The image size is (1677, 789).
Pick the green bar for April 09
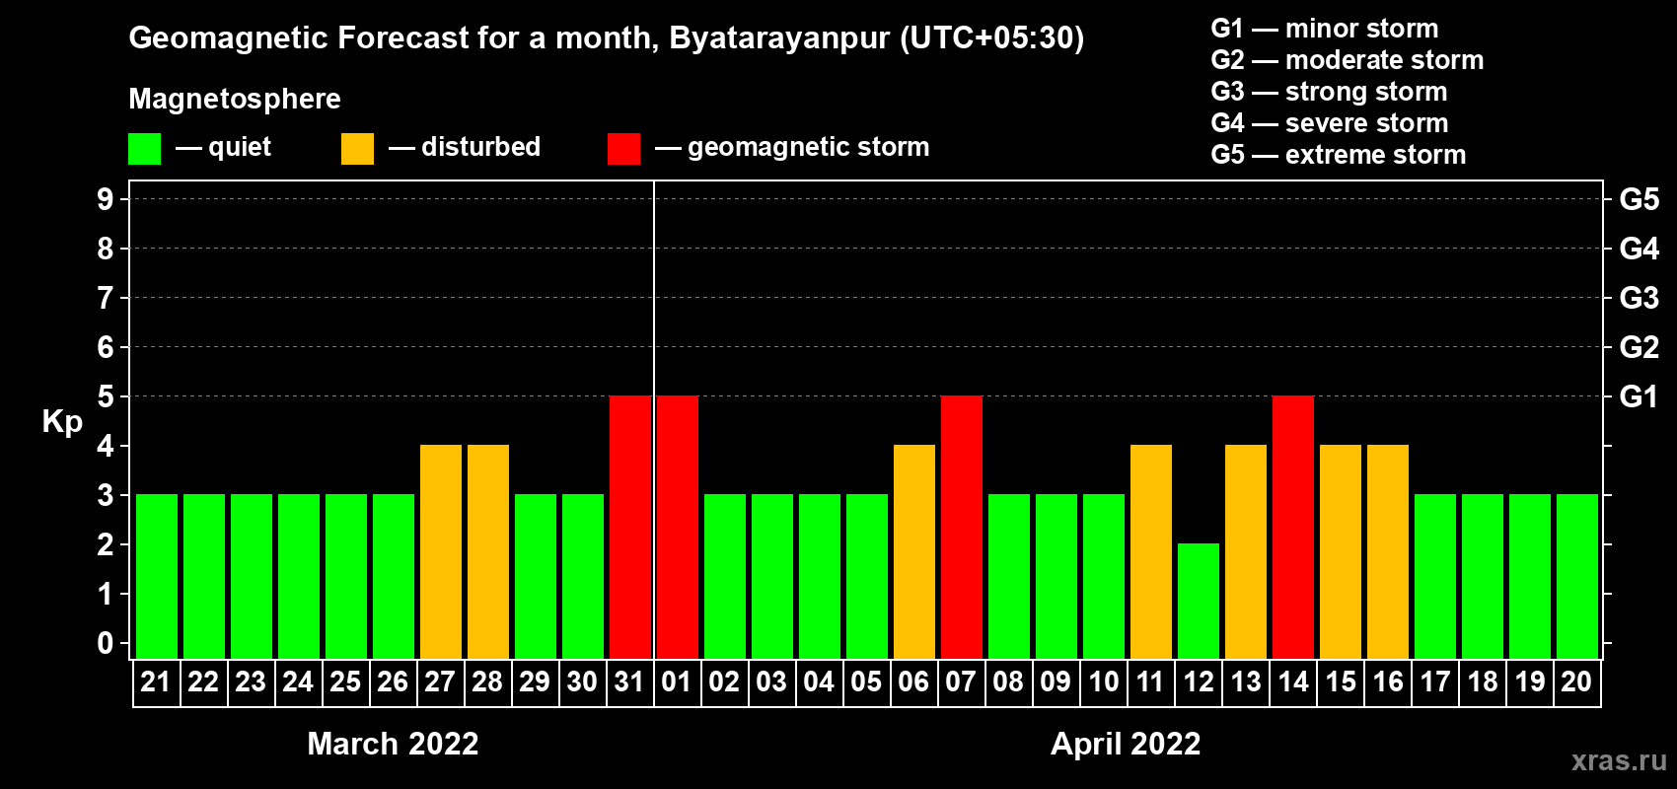1057,577
